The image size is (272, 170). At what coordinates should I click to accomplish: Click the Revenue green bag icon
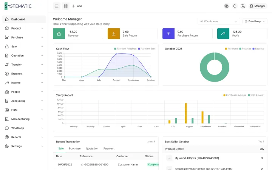coord(59,34)
